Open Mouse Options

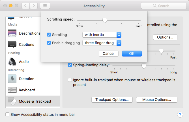tap(156, 100)
